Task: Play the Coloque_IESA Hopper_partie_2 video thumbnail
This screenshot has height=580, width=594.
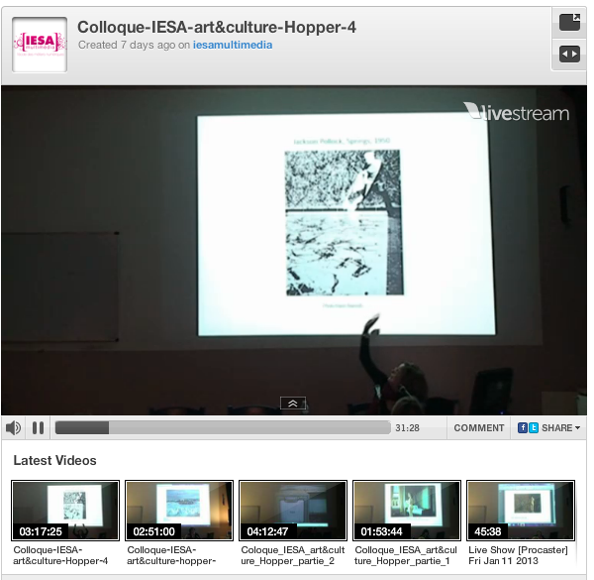Action: click(293, 511)
